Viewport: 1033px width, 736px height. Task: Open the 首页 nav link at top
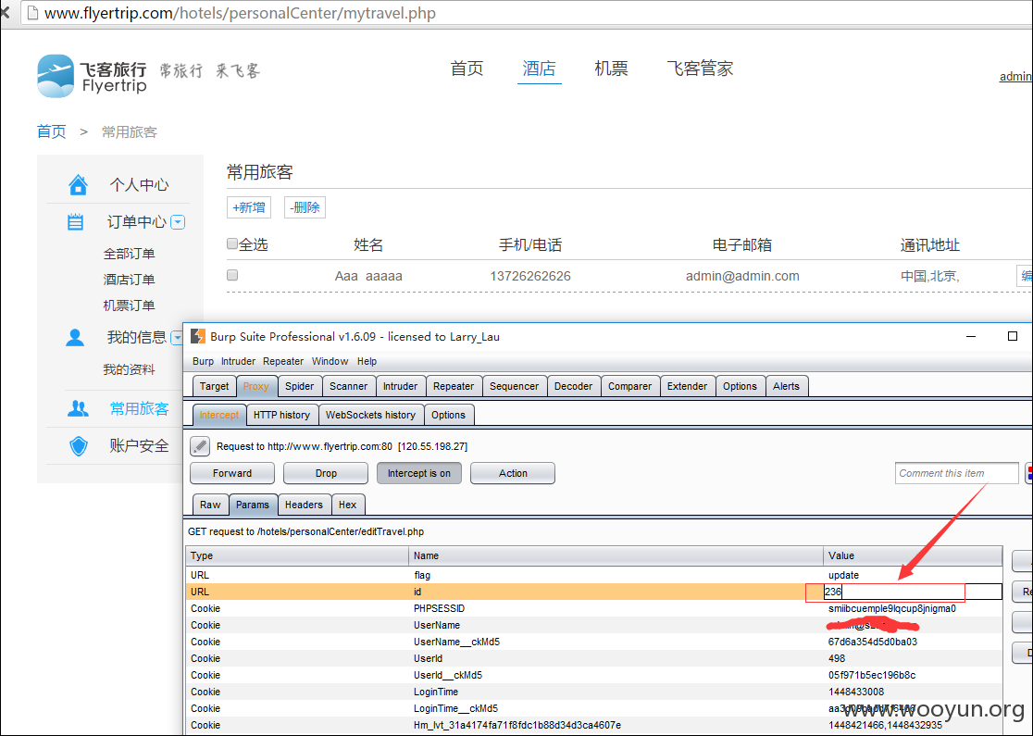click(467, 69)
